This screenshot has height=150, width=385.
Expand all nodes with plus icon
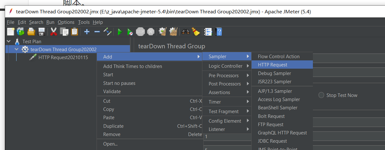click(87, 31)
